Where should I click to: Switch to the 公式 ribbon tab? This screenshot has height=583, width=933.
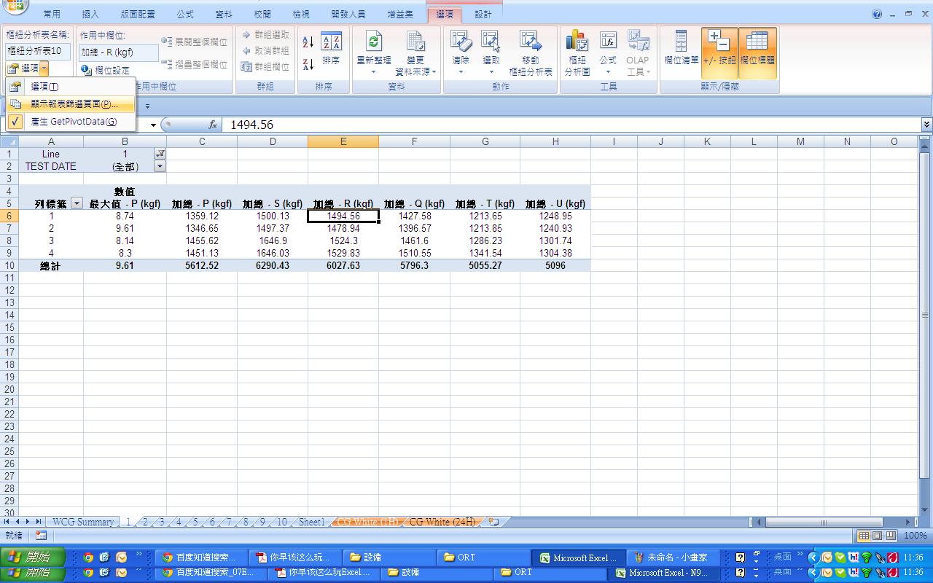click(x=185, y=14)
